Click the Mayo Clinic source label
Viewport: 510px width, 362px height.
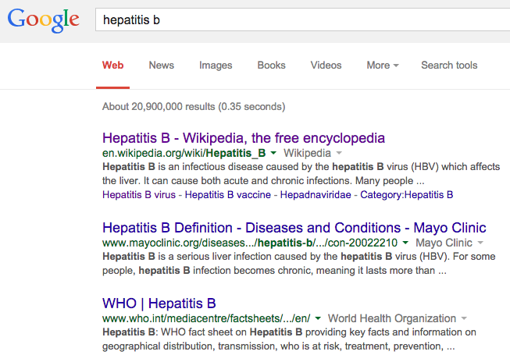click(444, 243)
